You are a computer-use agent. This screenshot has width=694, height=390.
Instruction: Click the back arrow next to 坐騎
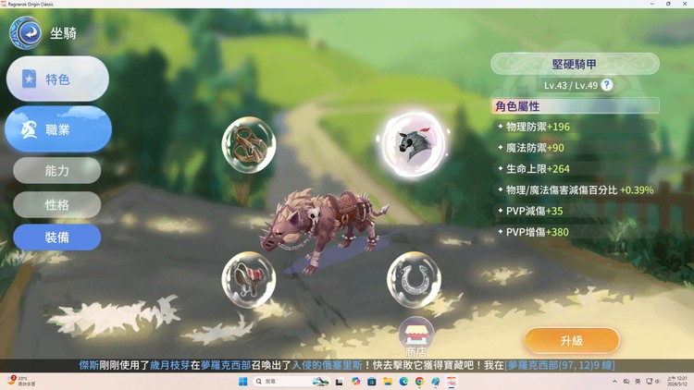[x=26, y=32]
